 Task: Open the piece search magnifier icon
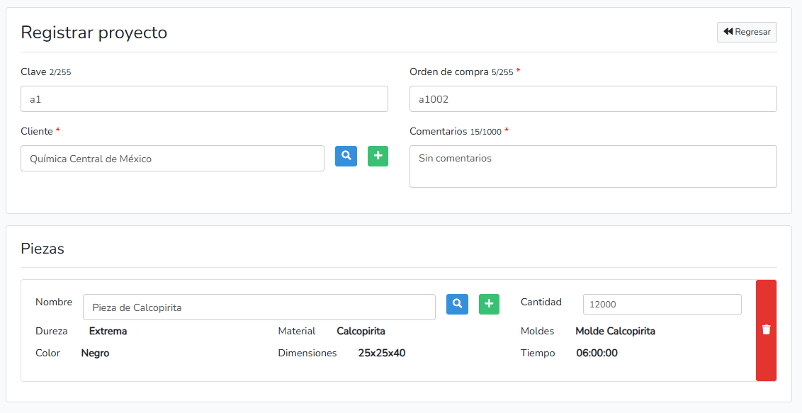pos(457,304)
